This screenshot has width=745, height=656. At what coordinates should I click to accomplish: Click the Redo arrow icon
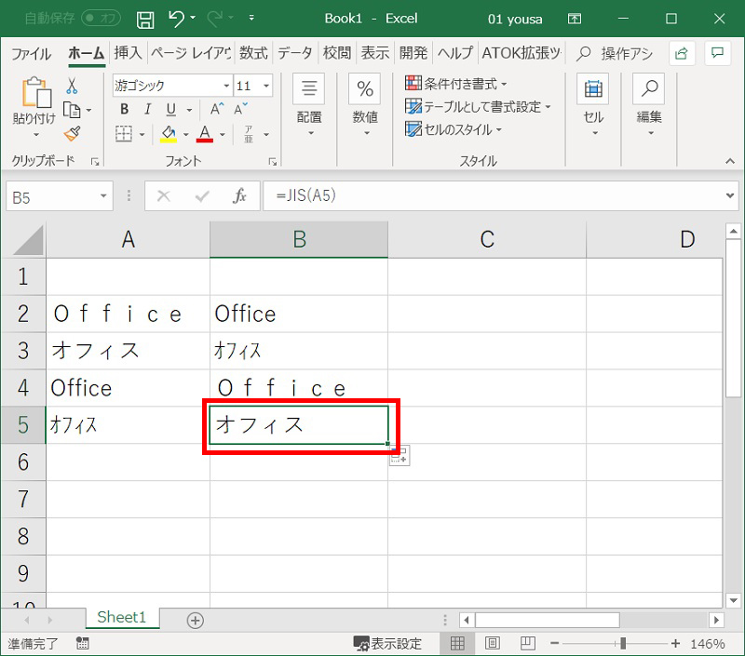click(215, 19)
